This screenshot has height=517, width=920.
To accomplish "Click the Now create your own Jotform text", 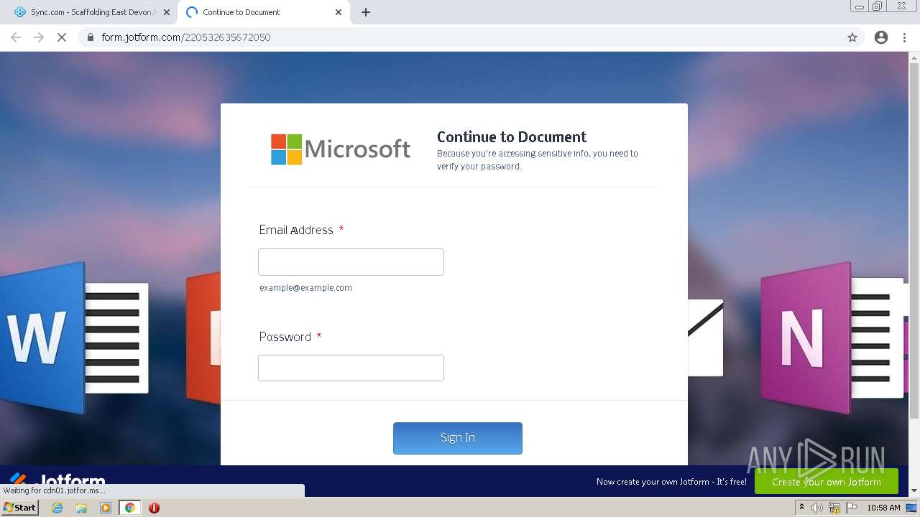I will (671, 482).
